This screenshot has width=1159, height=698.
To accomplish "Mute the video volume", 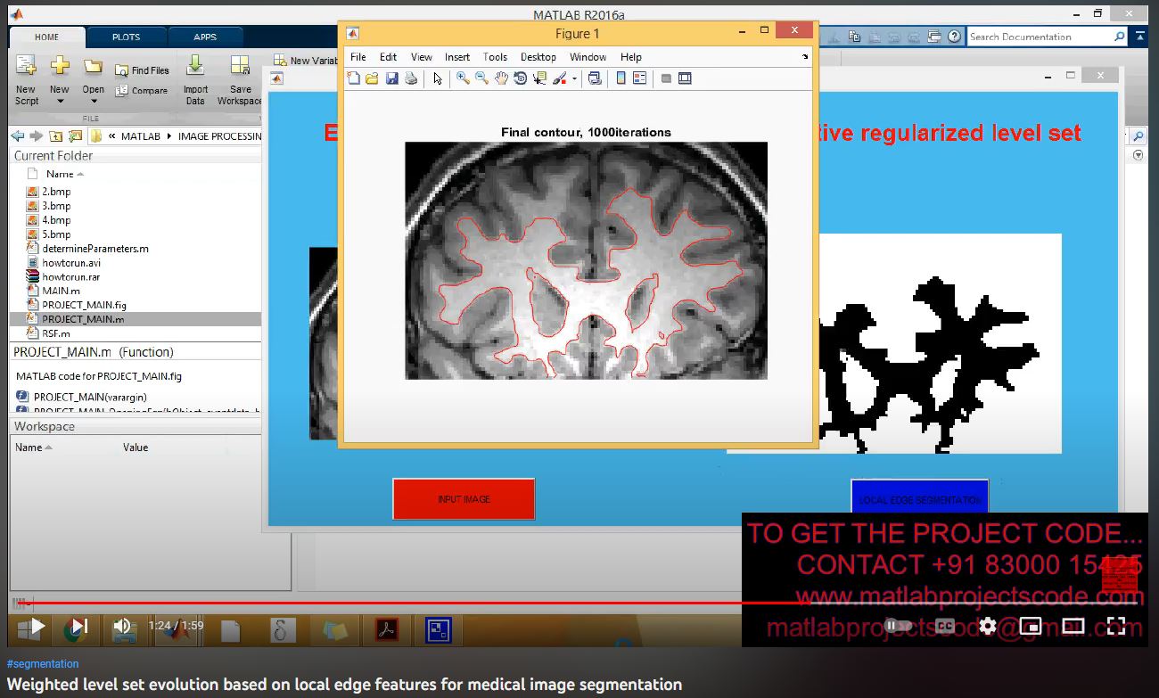I will click(123, 626).
